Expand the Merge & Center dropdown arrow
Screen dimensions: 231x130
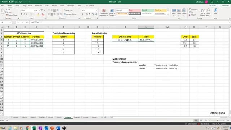click(x=78, y=14)
